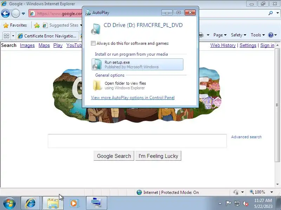Click the AutoPlay title bar icon
This screenshot has height=210, width=281.
click(x=88, y=13)
